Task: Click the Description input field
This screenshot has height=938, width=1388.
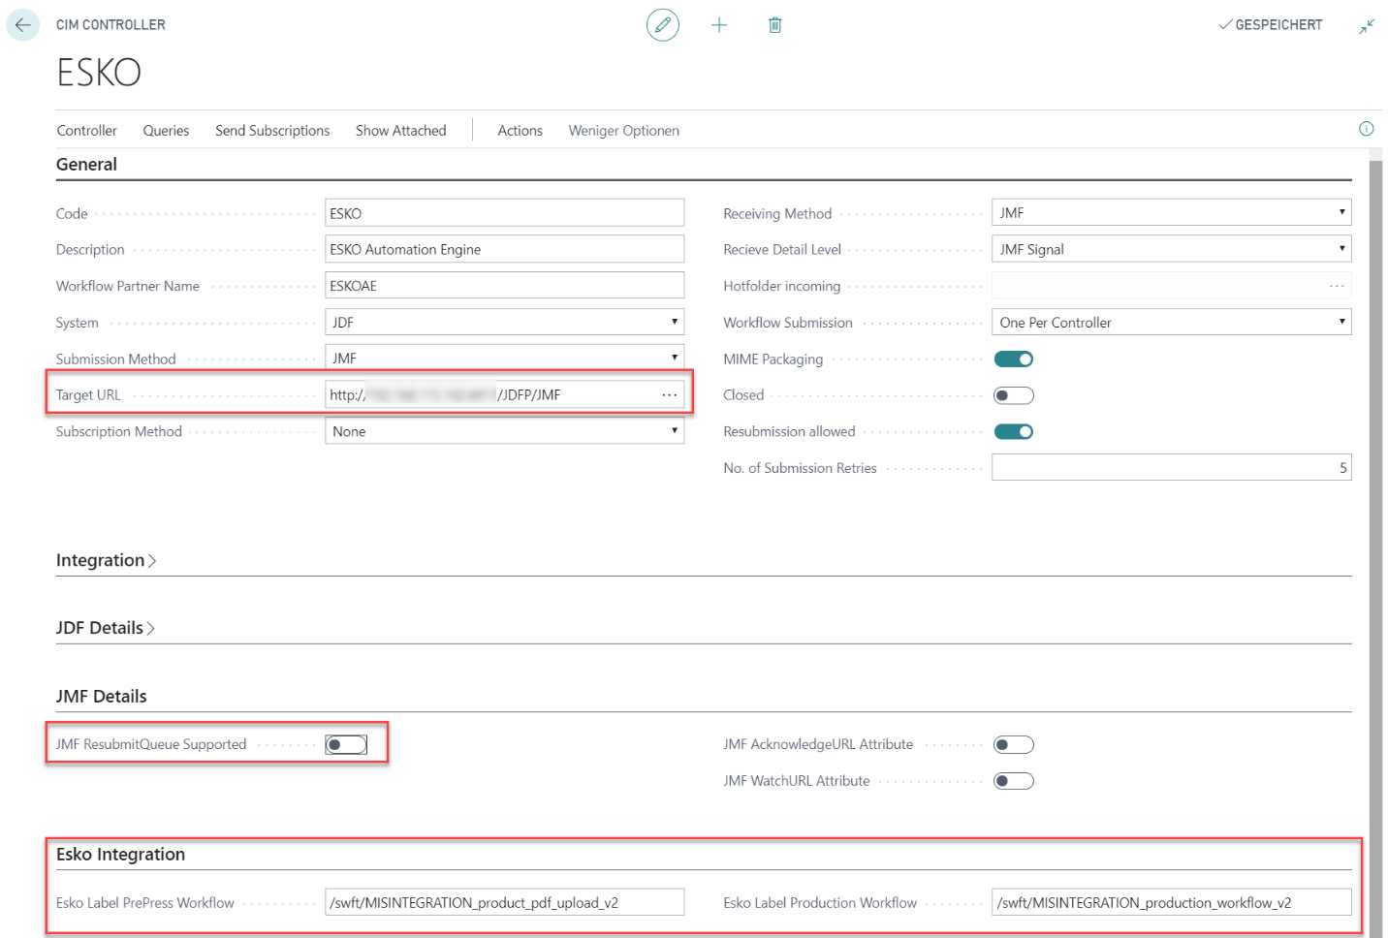Action: click(504, 250)
